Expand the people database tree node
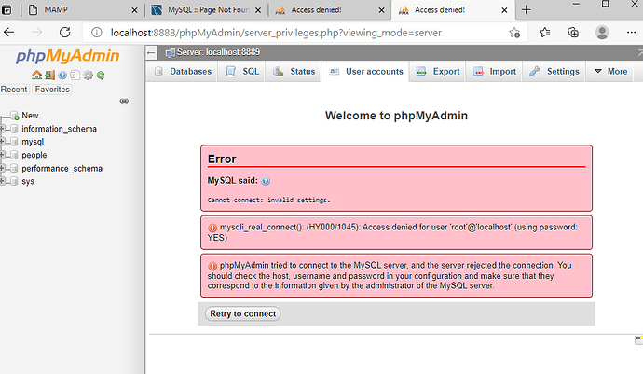 click(3, 155)
